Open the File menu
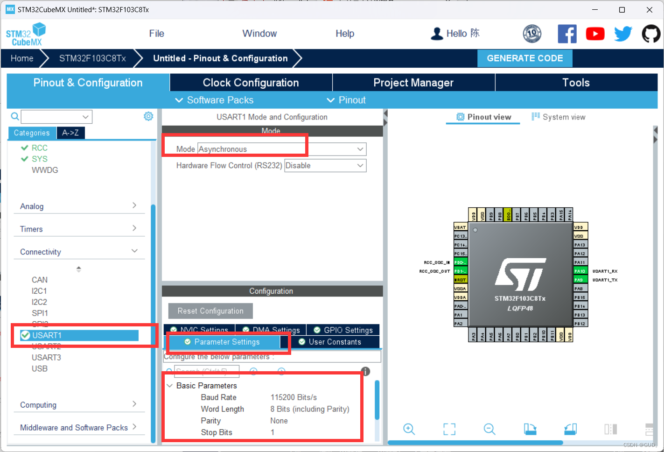Viewport: 664px width, 452px height. click(156, 34)
